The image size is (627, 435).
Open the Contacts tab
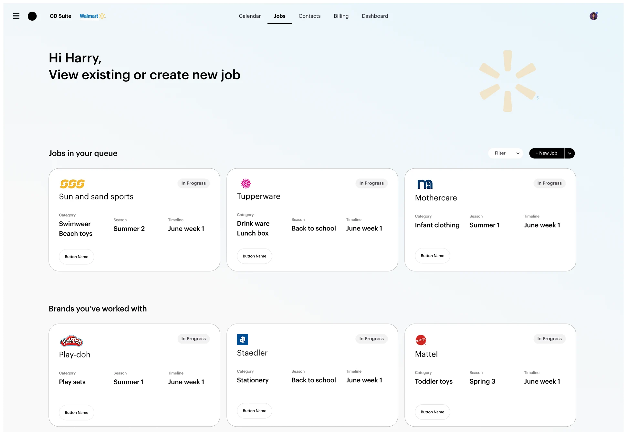[x=309, y=16]
